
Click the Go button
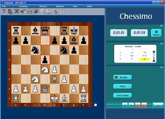click(x=158, y=105)
